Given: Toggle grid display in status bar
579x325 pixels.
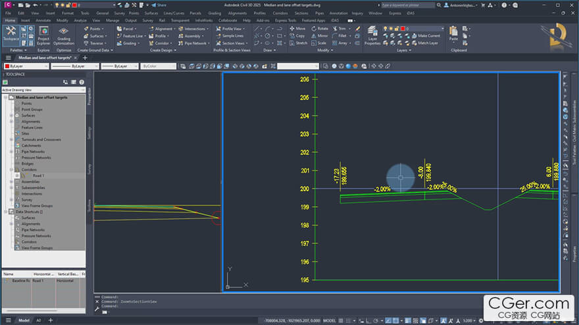Looking at the screenshot, I should pos(341,320).
